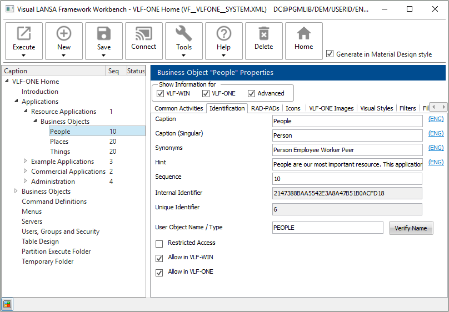The width and height of the screenshot is (449, 312).
Task: Expand the Commercial Applications tree node
Action: (x=25, y=172)
